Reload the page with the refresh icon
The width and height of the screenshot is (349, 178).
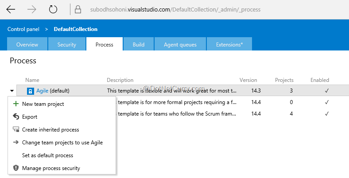point(53,10)
